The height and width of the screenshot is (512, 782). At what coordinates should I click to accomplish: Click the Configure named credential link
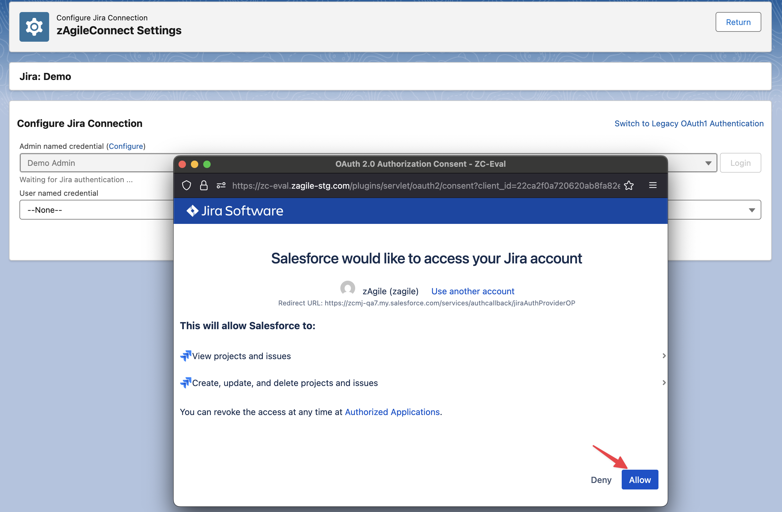click(x=126, y=146)
